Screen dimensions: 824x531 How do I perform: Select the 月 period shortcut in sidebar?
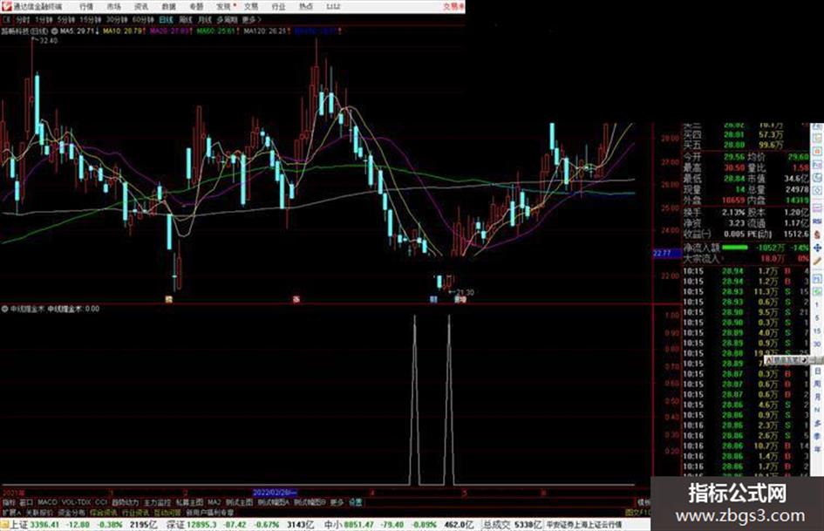817,397
